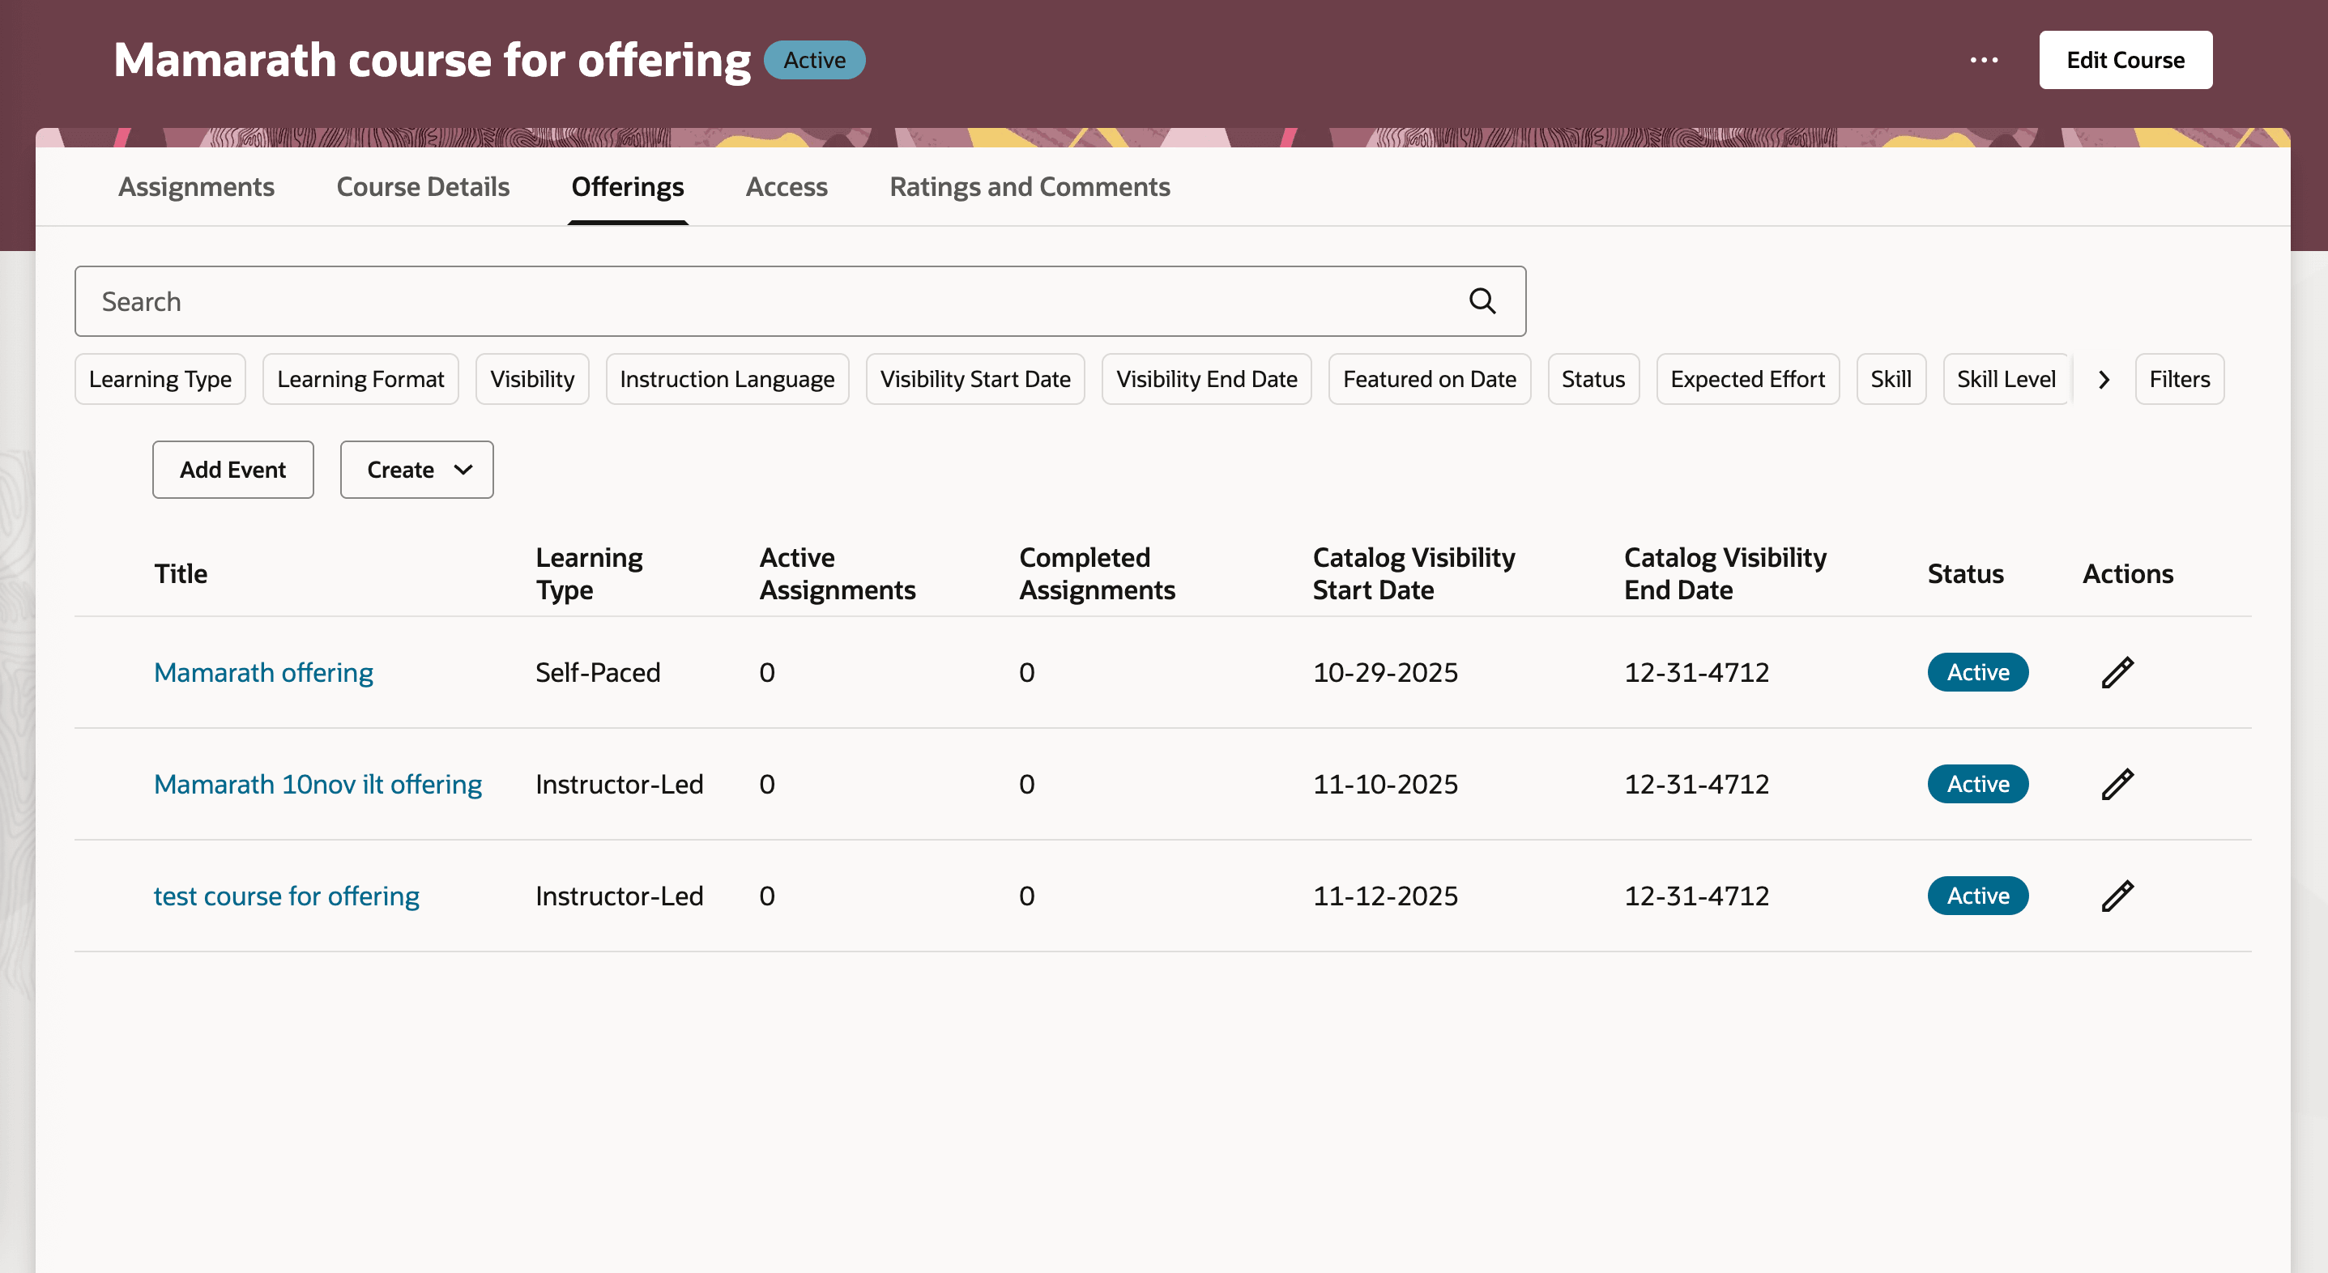Image resolution: width=2328 pixels, height=1273 pixels.
Task: Edit the Mamarath offering row
Action: coord(2117,672)
